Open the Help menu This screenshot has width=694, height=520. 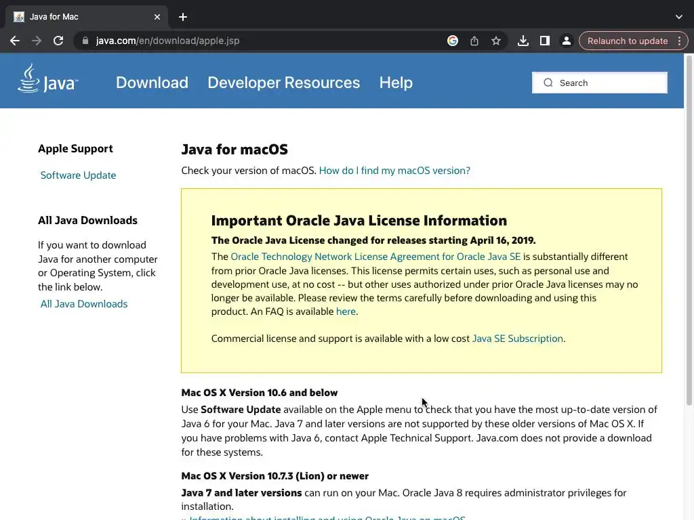tap(396, 83)
